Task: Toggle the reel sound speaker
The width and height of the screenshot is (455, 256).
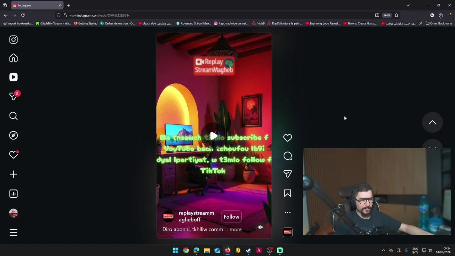Action: click(261, 227)
